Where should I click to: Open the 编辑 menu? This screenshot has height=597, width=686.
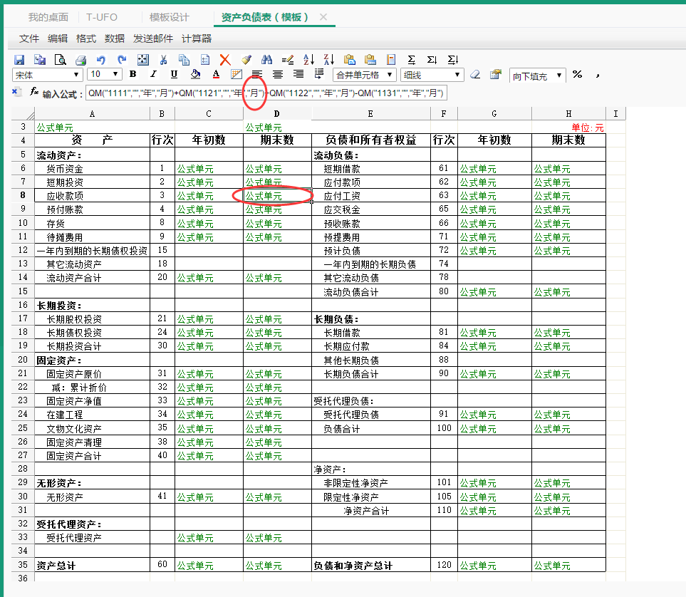pyautogui.click(x=57, y=38)
